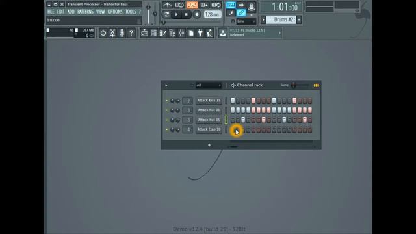Open the ADD menu

click(x=71, y=12)
